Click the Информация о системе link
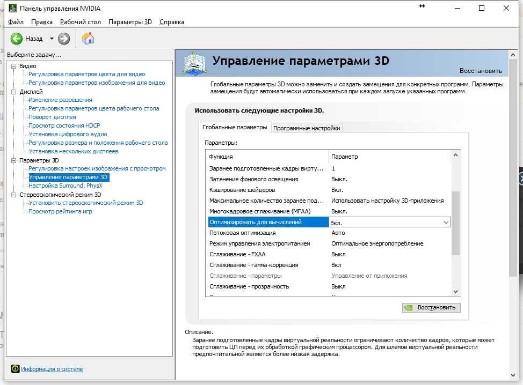The image size is (523, 385). 52,369
